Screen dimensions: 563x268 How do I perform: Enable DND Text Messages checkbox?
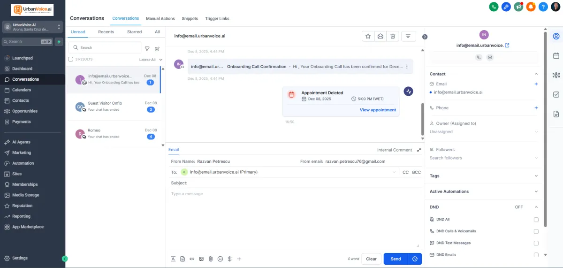pos(536,243)
